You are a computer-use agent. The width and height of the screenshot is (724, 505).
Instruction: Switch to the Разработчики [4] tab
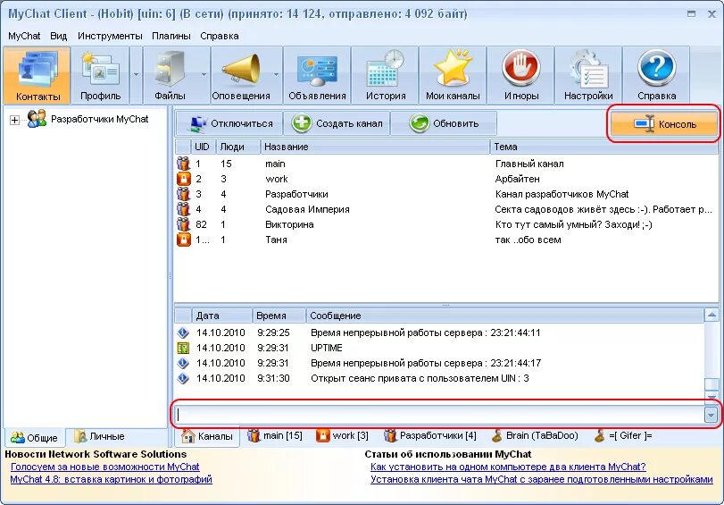pos(430,435)
